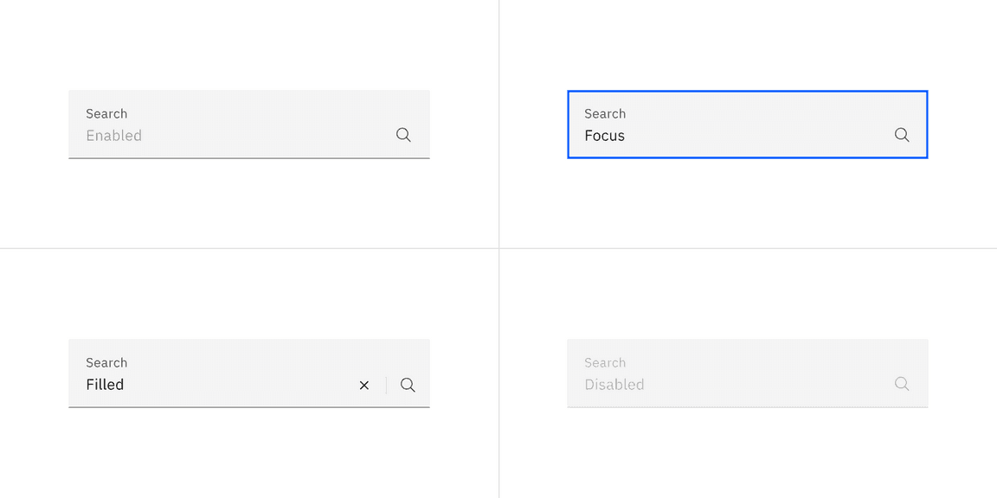Viewport: 997px width, 498px height.
Task: Click the faded Search label above 'Disabled'
Action: (605, 363)
